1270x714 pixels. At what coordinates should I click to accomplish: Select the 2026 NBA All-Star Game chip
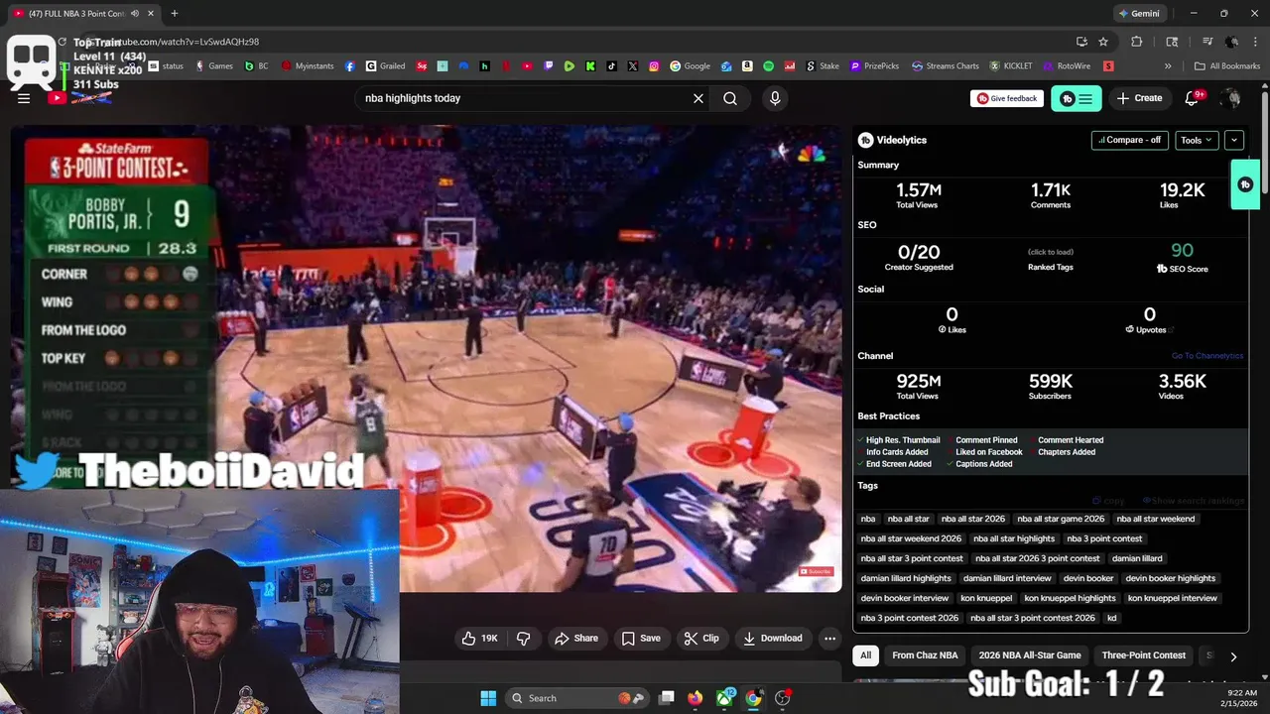coord(1030,655)
